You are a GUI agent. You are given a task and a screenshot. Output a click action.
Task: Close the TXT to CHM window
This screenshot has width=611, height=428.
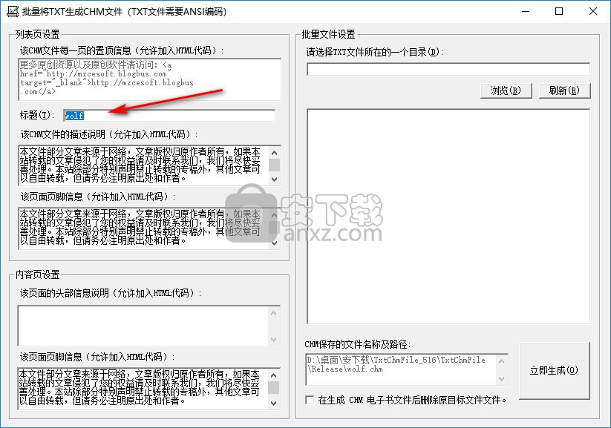pyautogui.click(x=593, y=11)
